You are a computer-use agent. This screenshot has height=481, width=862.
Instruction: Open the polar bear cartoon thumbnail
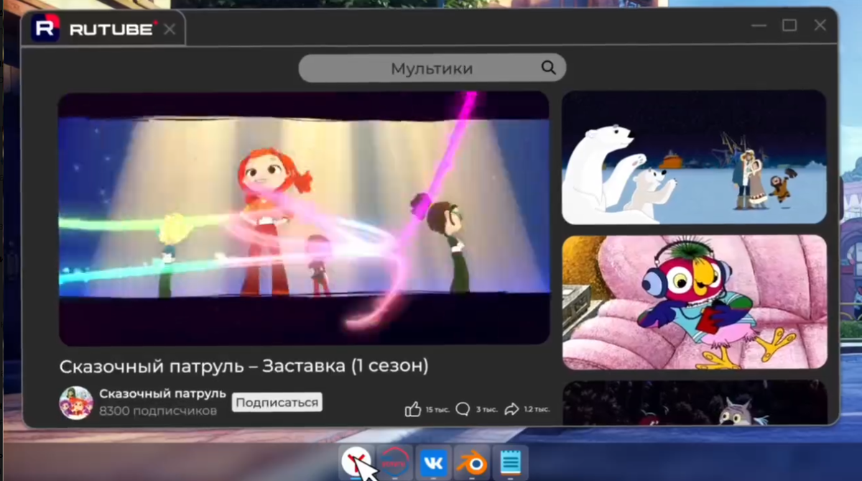coord(695,157)
